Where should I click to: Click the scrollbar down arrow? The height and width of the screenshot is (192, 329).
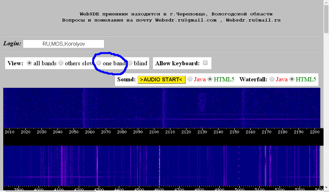point(326,187)
